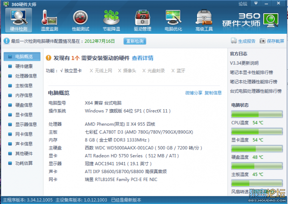This screenshot has height=204, width=288.
Task: Click the 保存截屏 camera icon
Action: pyautogui.click(x=262, y=41)
